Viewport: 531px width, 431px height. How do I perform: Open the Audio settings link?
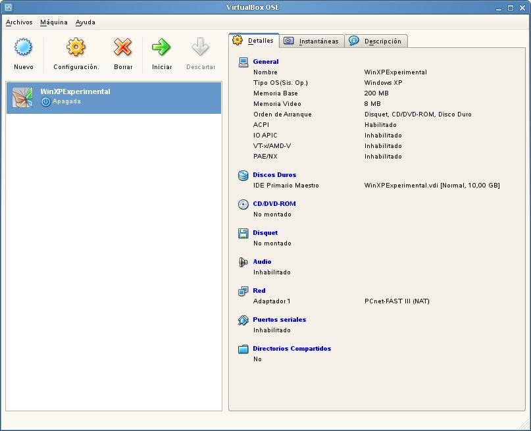(x=262, y=262)
